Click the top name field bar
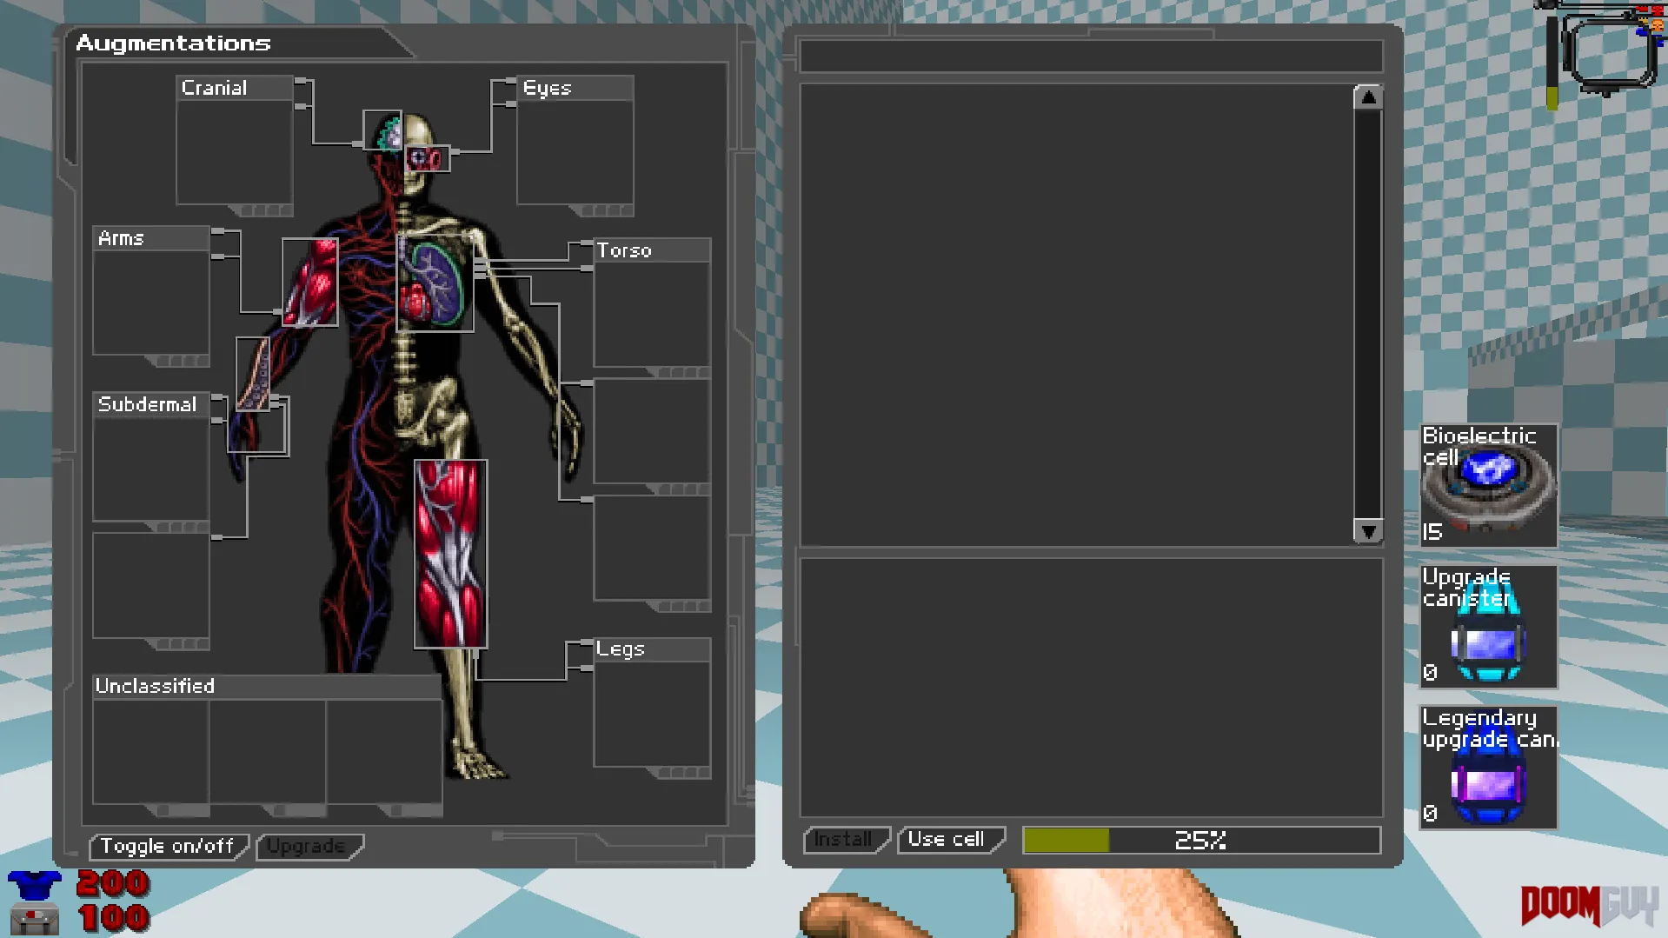Image resolution: width=1668 pixels, height=938 pixels. (1091, 56)
